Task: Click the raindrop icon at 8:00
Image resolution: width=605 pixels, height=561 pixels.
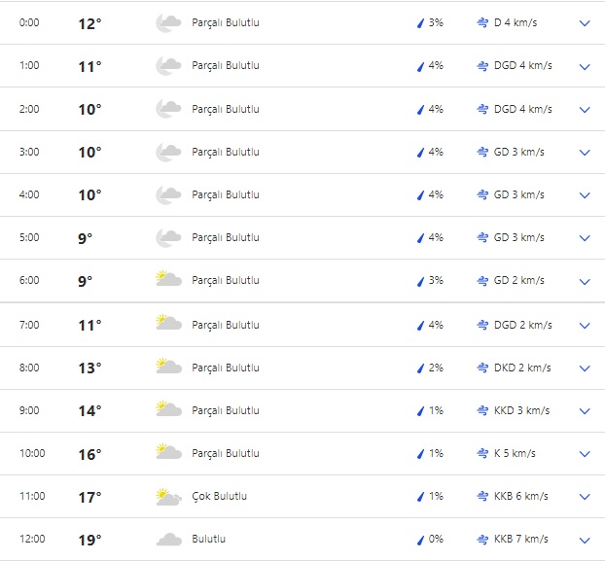Action: click(421, 368)
